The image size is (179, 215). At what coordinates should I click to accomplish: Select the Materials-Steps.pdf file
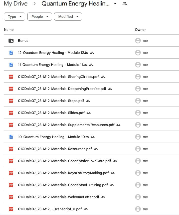click(x=51, y=101)
